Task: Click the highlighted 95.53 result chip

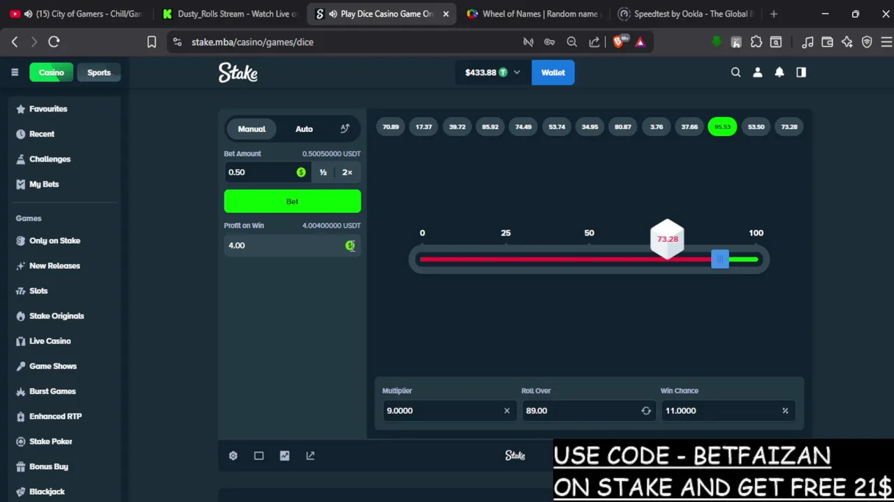Action: pyautogui.click(x=722, y=127)
